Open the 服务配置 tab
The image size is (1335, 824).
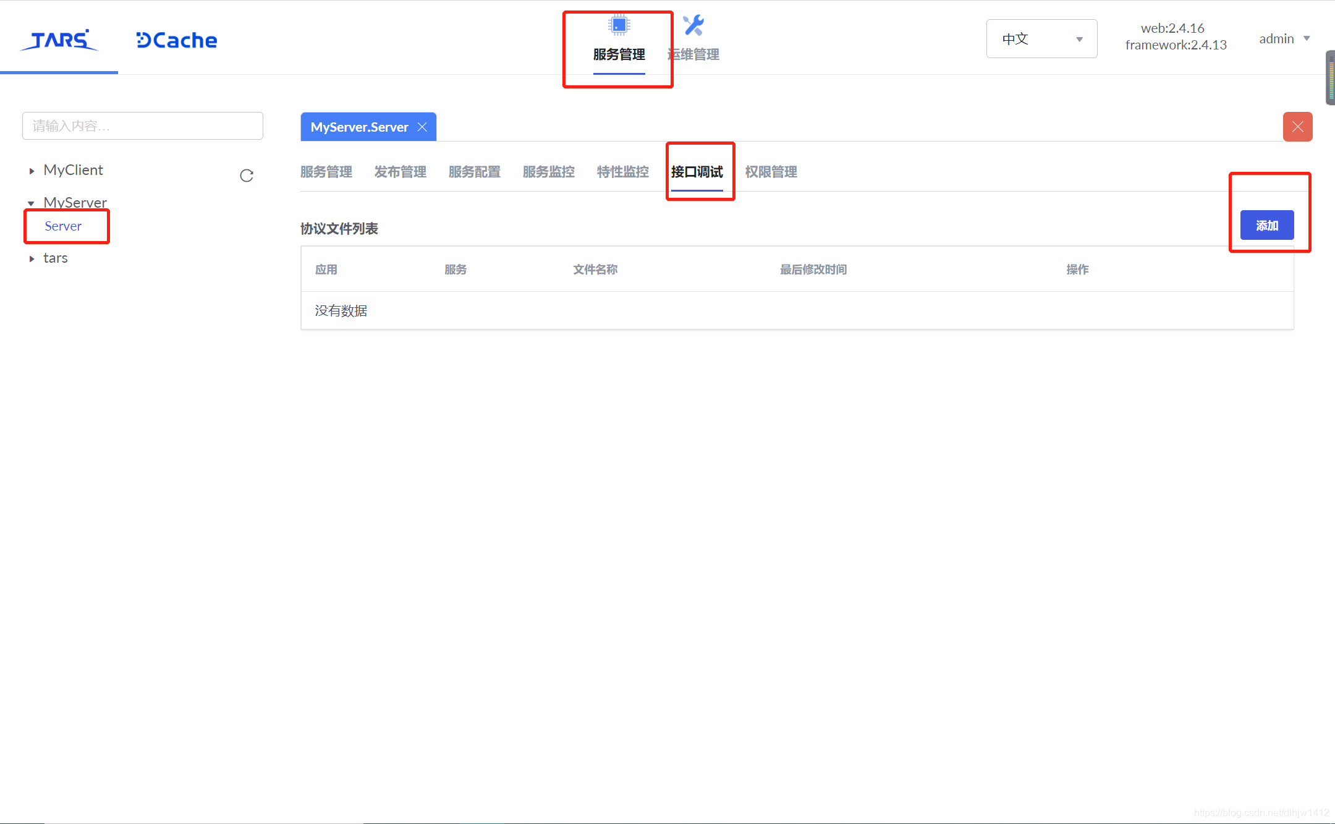click(474, 172)
